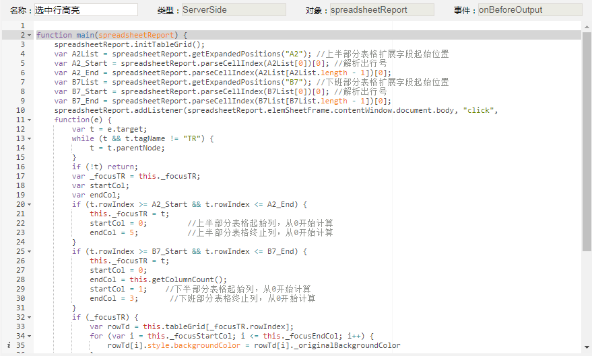The width and height of the screenshot is (592, 356).
Task: Click 't = t.parentNode;' on line 14
Action: pos(127,148)
